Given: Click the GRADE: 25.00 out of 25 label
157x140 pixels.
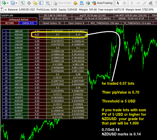Looking at the screenshot, I should [x=131, y=19].
